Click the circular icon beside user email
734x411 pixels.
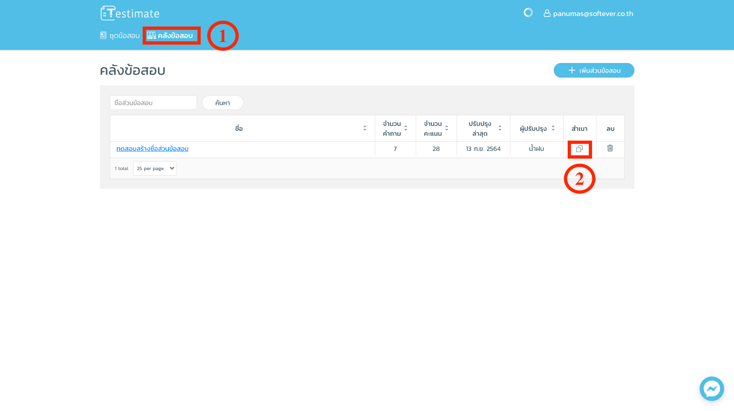click(528, 13)
